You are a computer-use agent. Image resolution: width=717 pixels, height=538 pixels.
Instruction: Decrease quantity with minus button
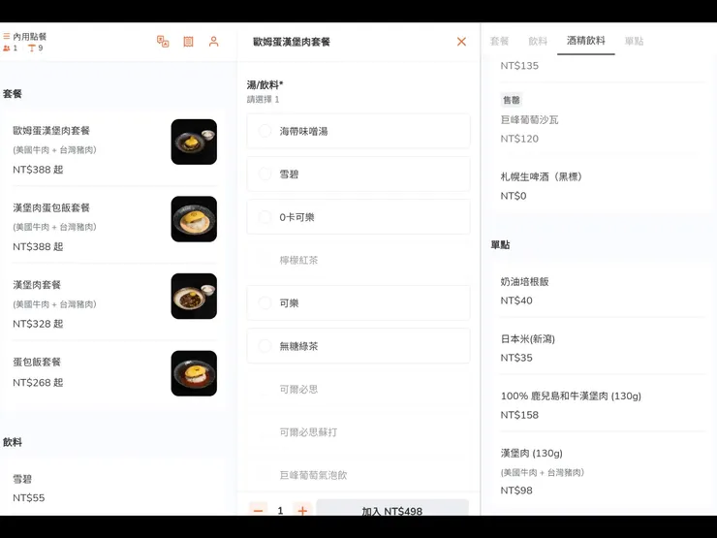(x=258, y=510)
